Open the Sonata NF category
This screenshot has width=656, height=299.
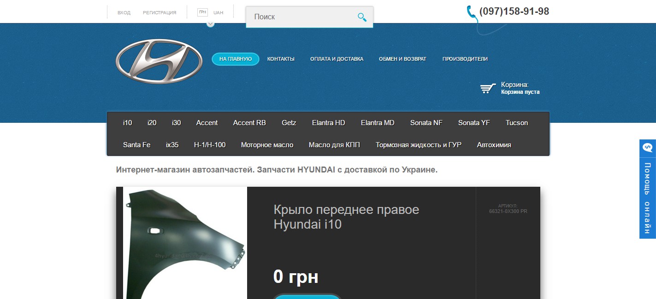click(x=426, y=123)
